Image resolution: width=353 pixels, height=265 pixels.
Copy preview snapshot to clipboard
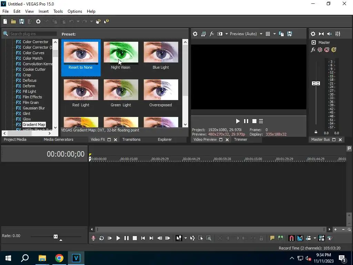click(281, 34)
